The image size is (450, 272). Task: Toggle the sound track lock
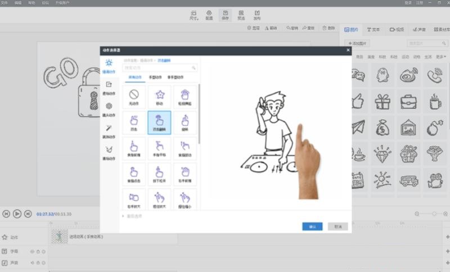point(38,262)
